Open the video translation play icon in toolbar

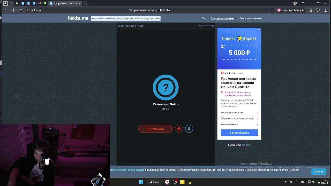(311, 10)
